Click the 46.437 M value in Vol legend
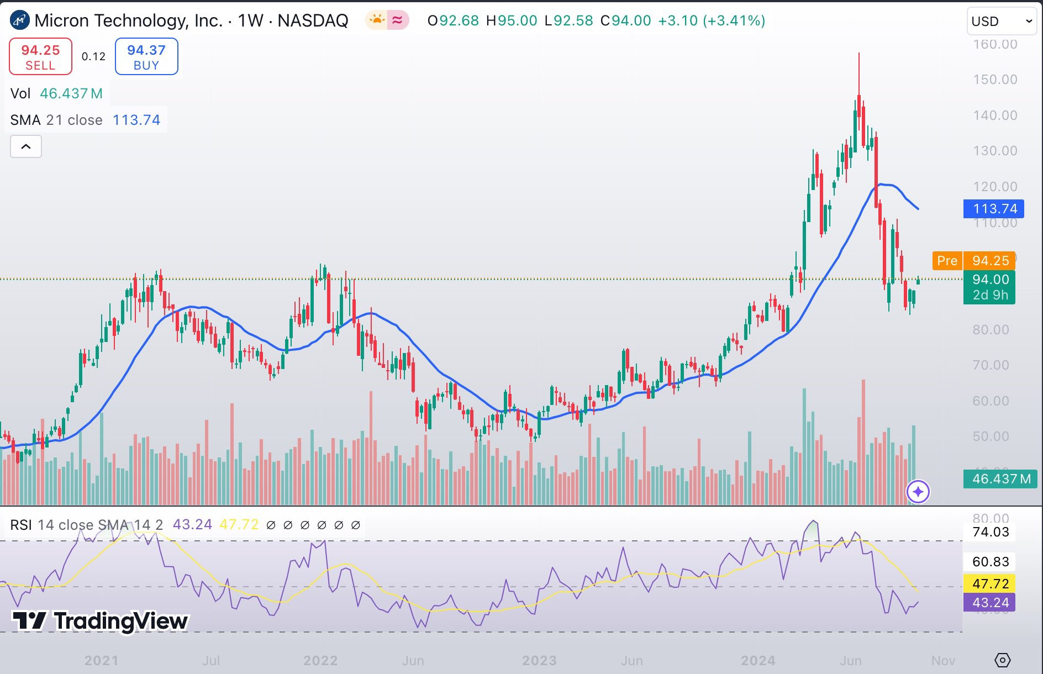Screen dimensions: 1043x674 71,93
